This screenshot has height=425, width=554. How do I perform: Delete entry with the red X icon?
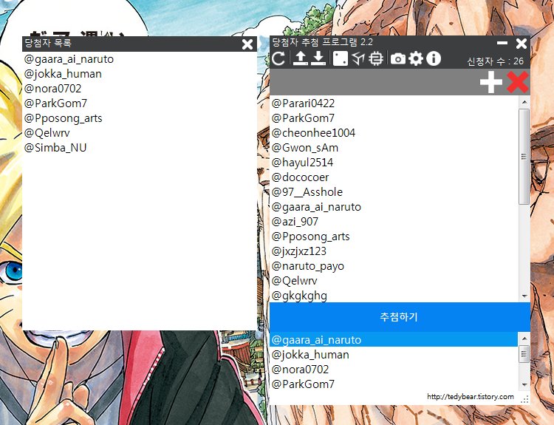(518, 82)
